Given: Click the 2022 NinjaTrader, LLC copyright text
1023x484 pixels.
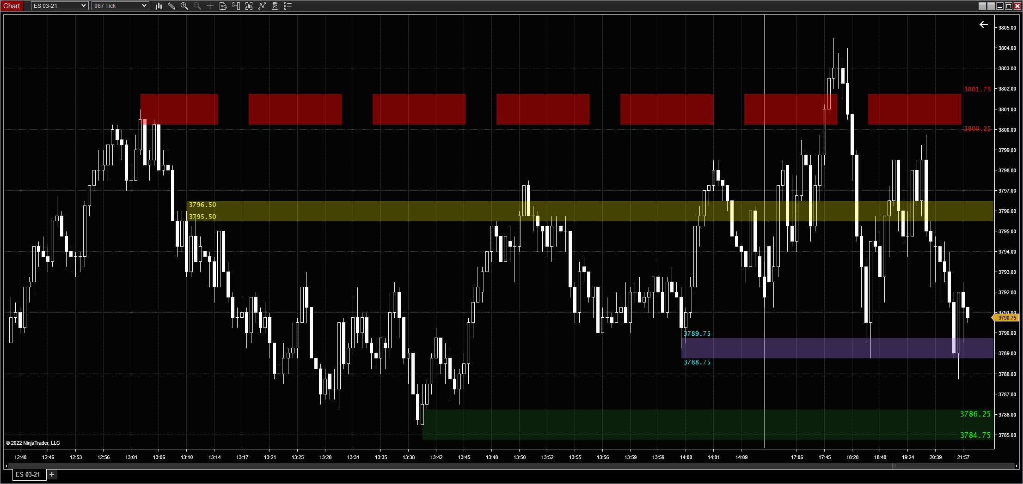Looking at the screenshot, I should click(x=33, y=443).
